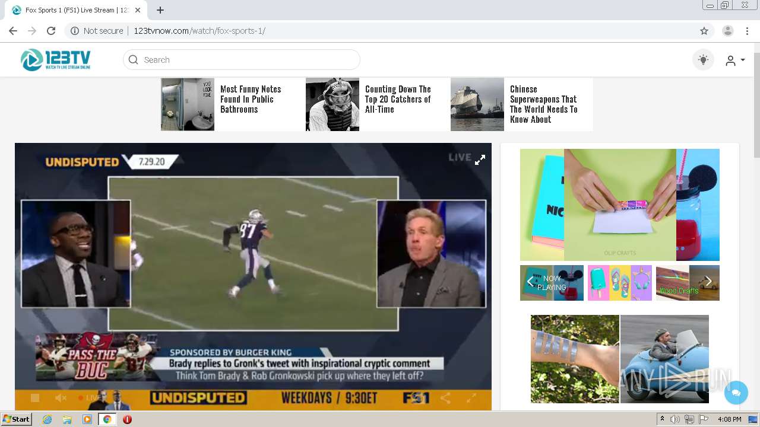This screenshot has width=760, height=427.
Task: Select the 'Wood Crafts' video thumbnail
Action: (x=688, y=283)
